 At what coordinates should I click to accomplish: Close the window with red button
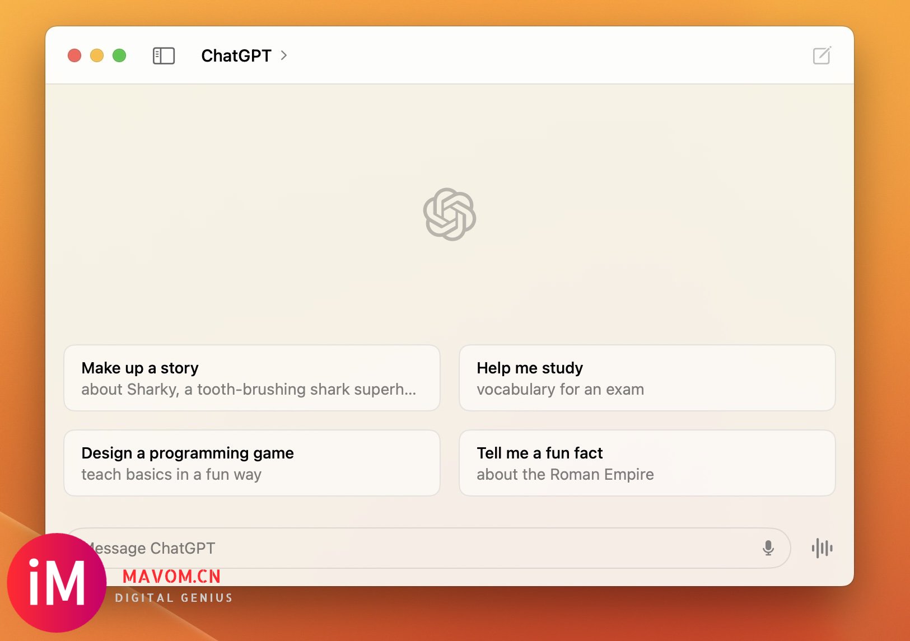click(x=74, y=55)
